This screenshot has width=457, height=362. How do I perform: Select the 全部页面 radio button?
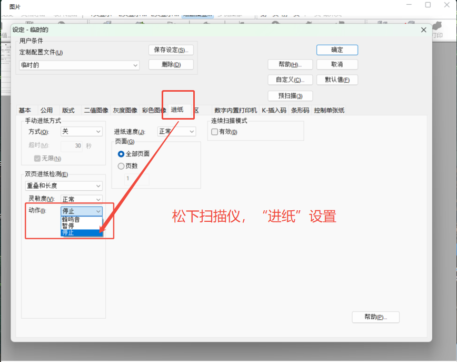(x=121, y=154)
